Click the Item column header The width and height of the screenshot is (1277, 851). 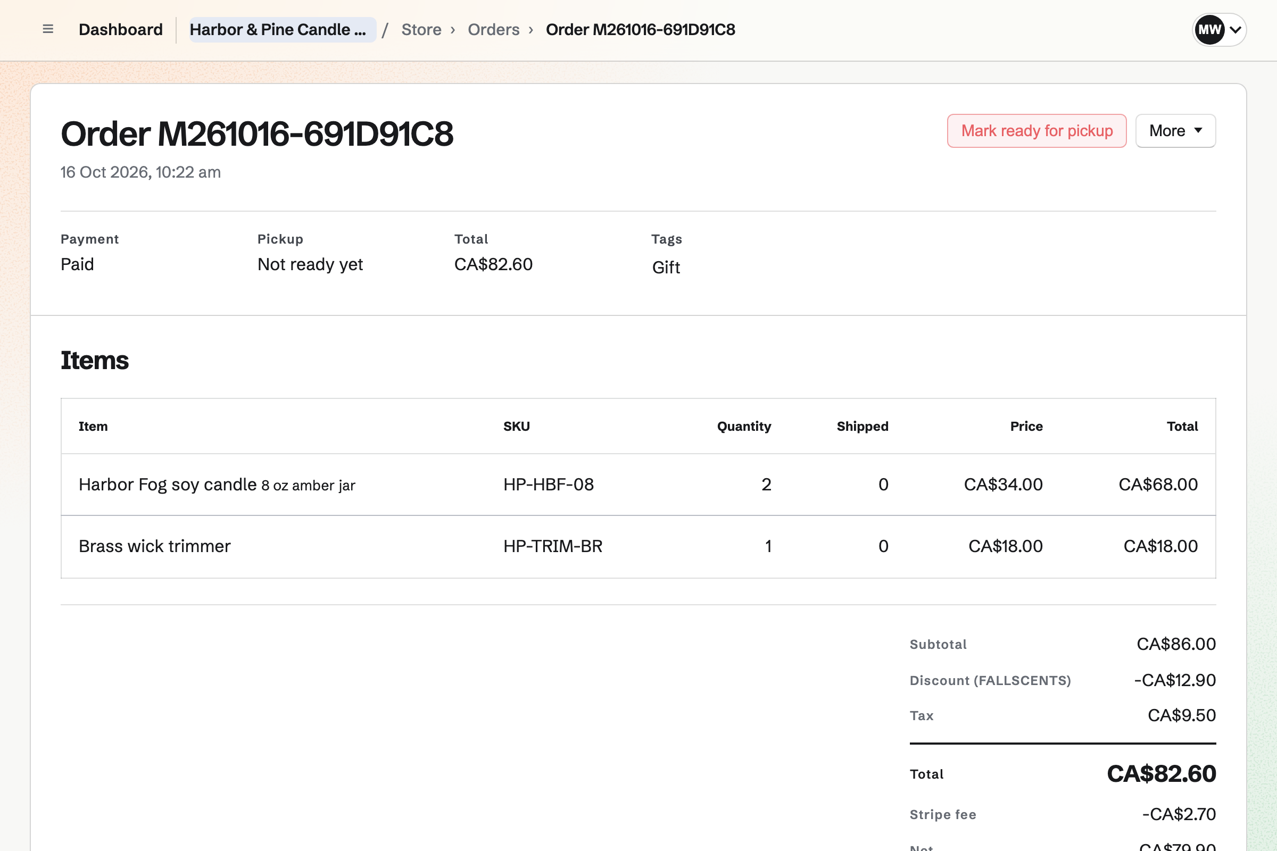coord(94,427)
